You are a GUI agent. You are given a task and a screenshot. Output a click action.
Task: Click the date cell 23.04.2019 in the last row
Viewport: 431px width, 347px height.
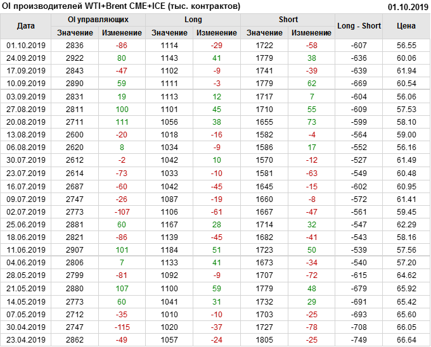tap(26, 339)
